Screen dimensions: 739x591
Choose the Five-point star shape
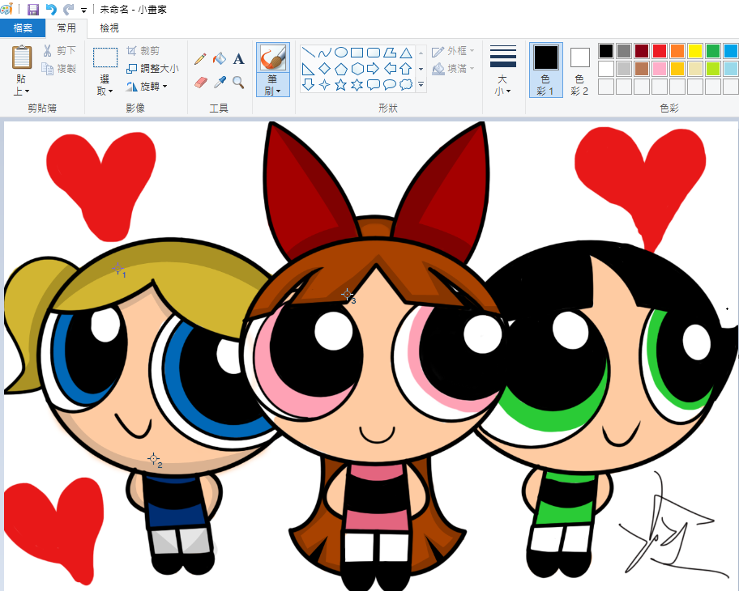point(341,85)
